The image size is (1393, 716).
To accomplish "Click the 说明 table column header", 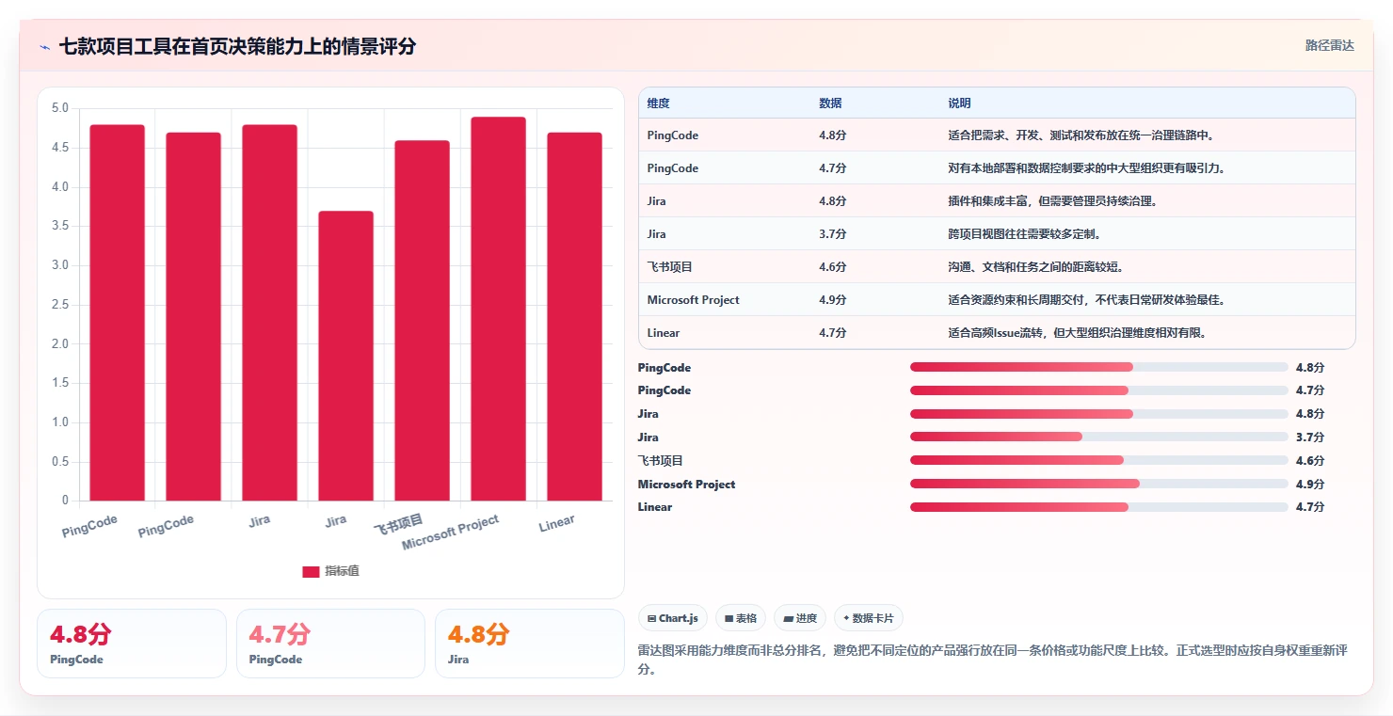I will pos(959,103).
